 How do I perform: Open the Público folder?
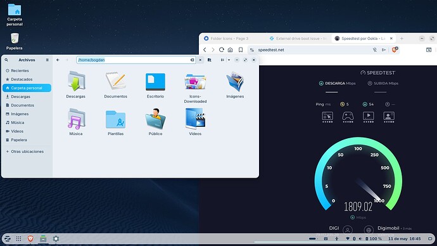click(155, 122)
